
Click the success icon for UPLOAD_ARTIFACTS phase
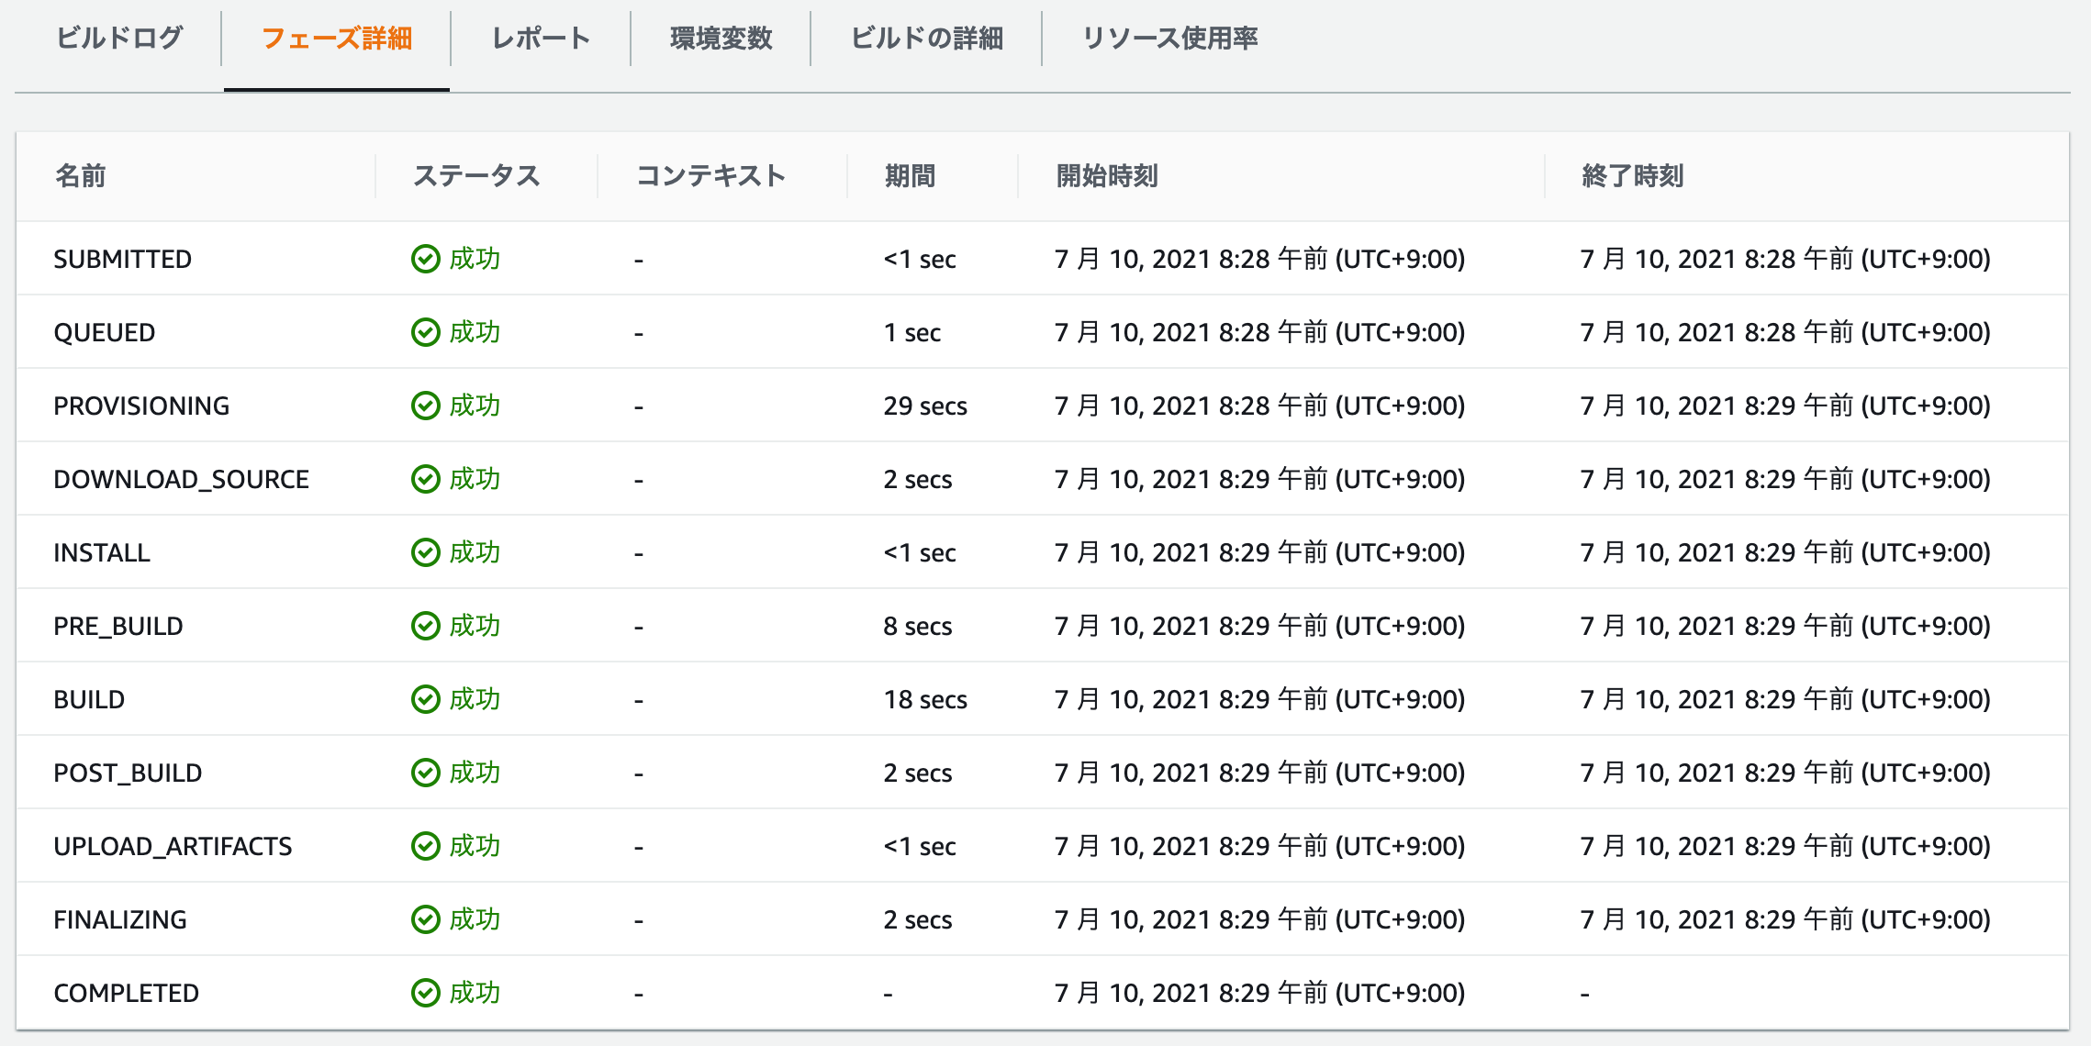click(x=426, y=845)
